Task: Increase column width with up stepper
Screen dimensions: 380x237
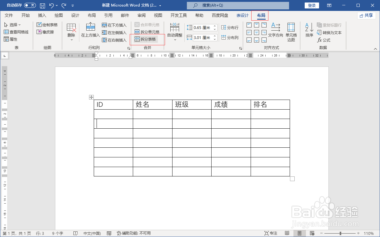Action: (215, 36)
